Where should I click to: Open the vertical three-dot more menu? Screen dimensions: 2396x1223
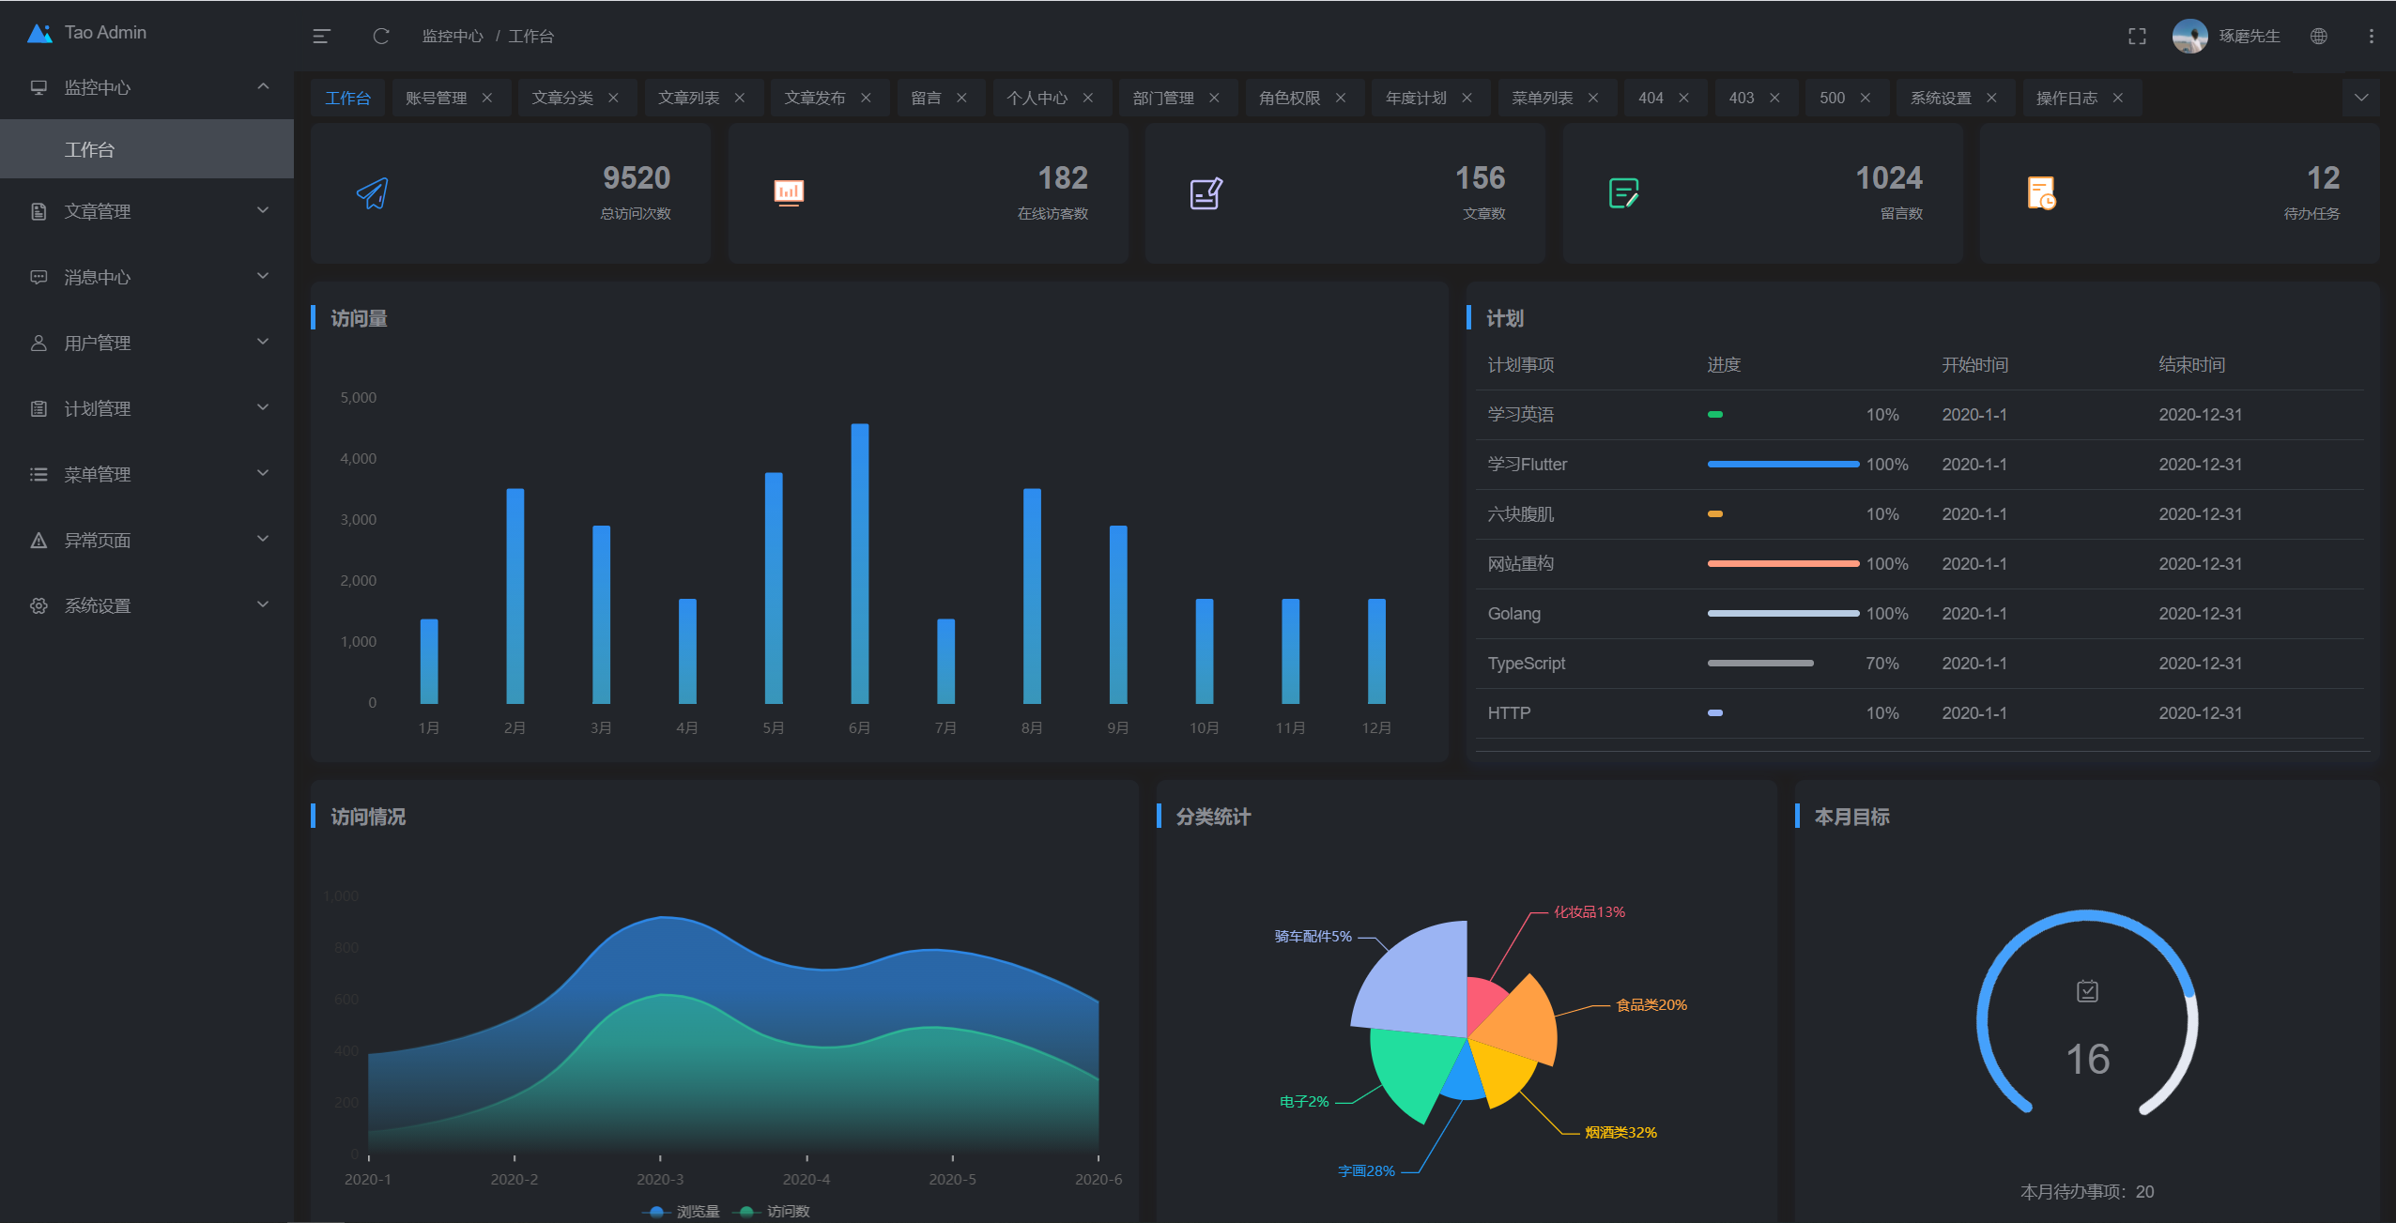2371,37
